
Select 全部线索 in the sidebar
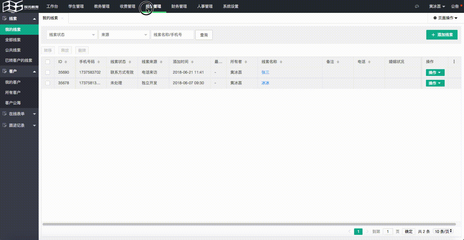coord(13,40)
